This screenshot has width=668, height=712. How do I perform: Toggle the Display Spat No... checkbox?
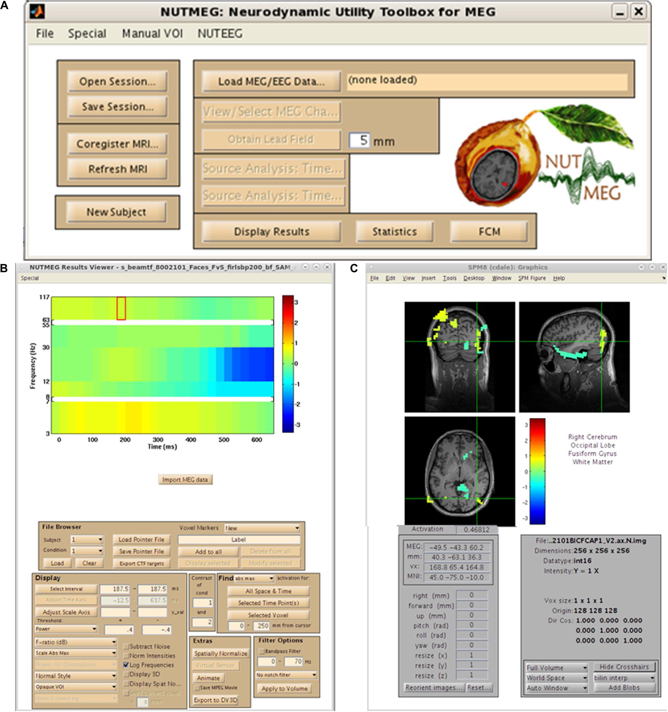(126, 684)
